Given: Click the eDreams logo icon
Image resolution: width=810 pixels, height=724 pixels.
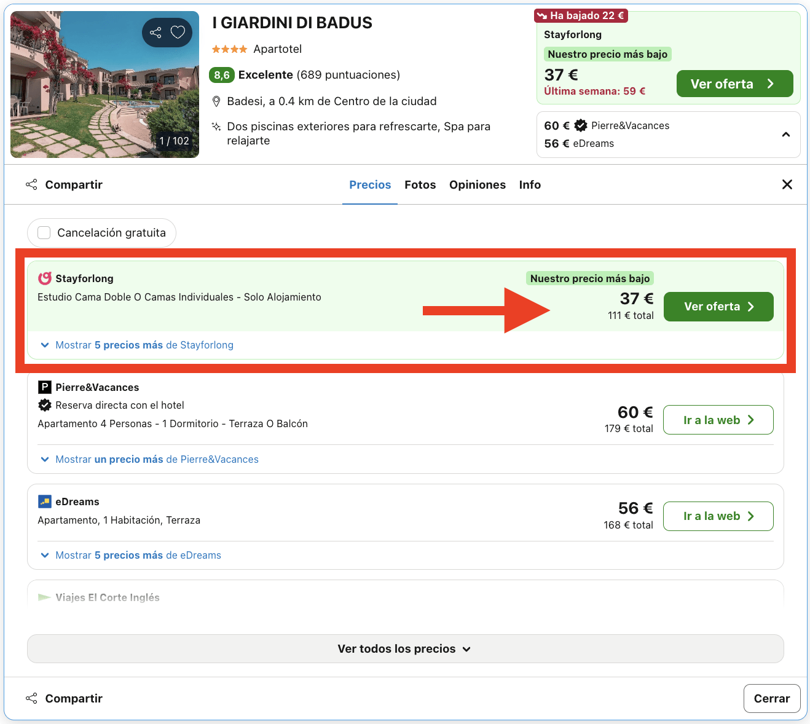Looking at the screenshot, I should point(44,501).
